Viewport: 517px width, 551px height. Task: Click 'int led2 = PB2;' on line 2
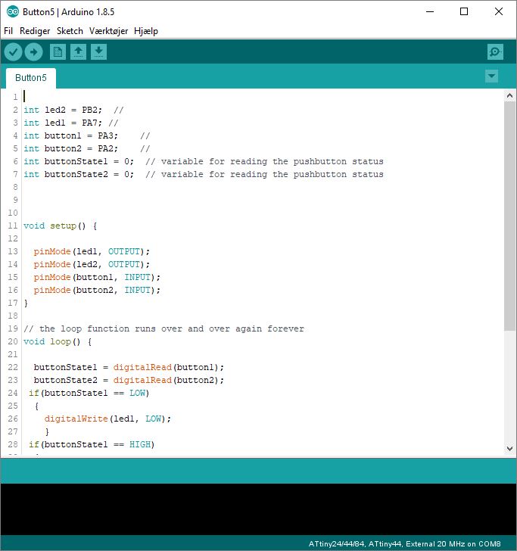pos(63,110)
